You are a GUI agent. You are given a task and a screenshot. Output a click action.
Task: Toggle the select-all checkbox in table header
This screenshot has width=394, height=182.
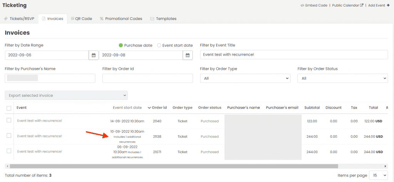[9, 108]
